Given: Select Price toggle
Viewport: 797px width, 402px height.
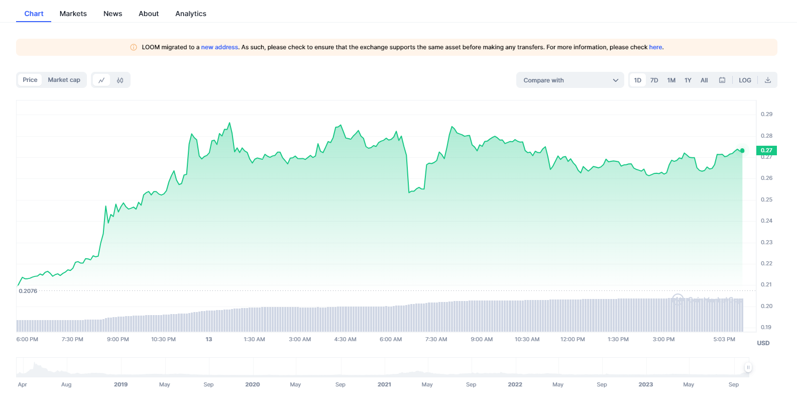Looking at the screenshot, I should pos(30,80).
